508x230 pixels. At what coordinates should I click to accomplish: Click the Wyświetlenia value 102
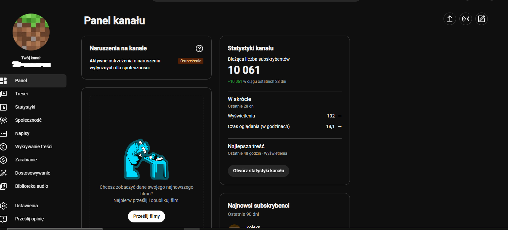tap(331, 116)
